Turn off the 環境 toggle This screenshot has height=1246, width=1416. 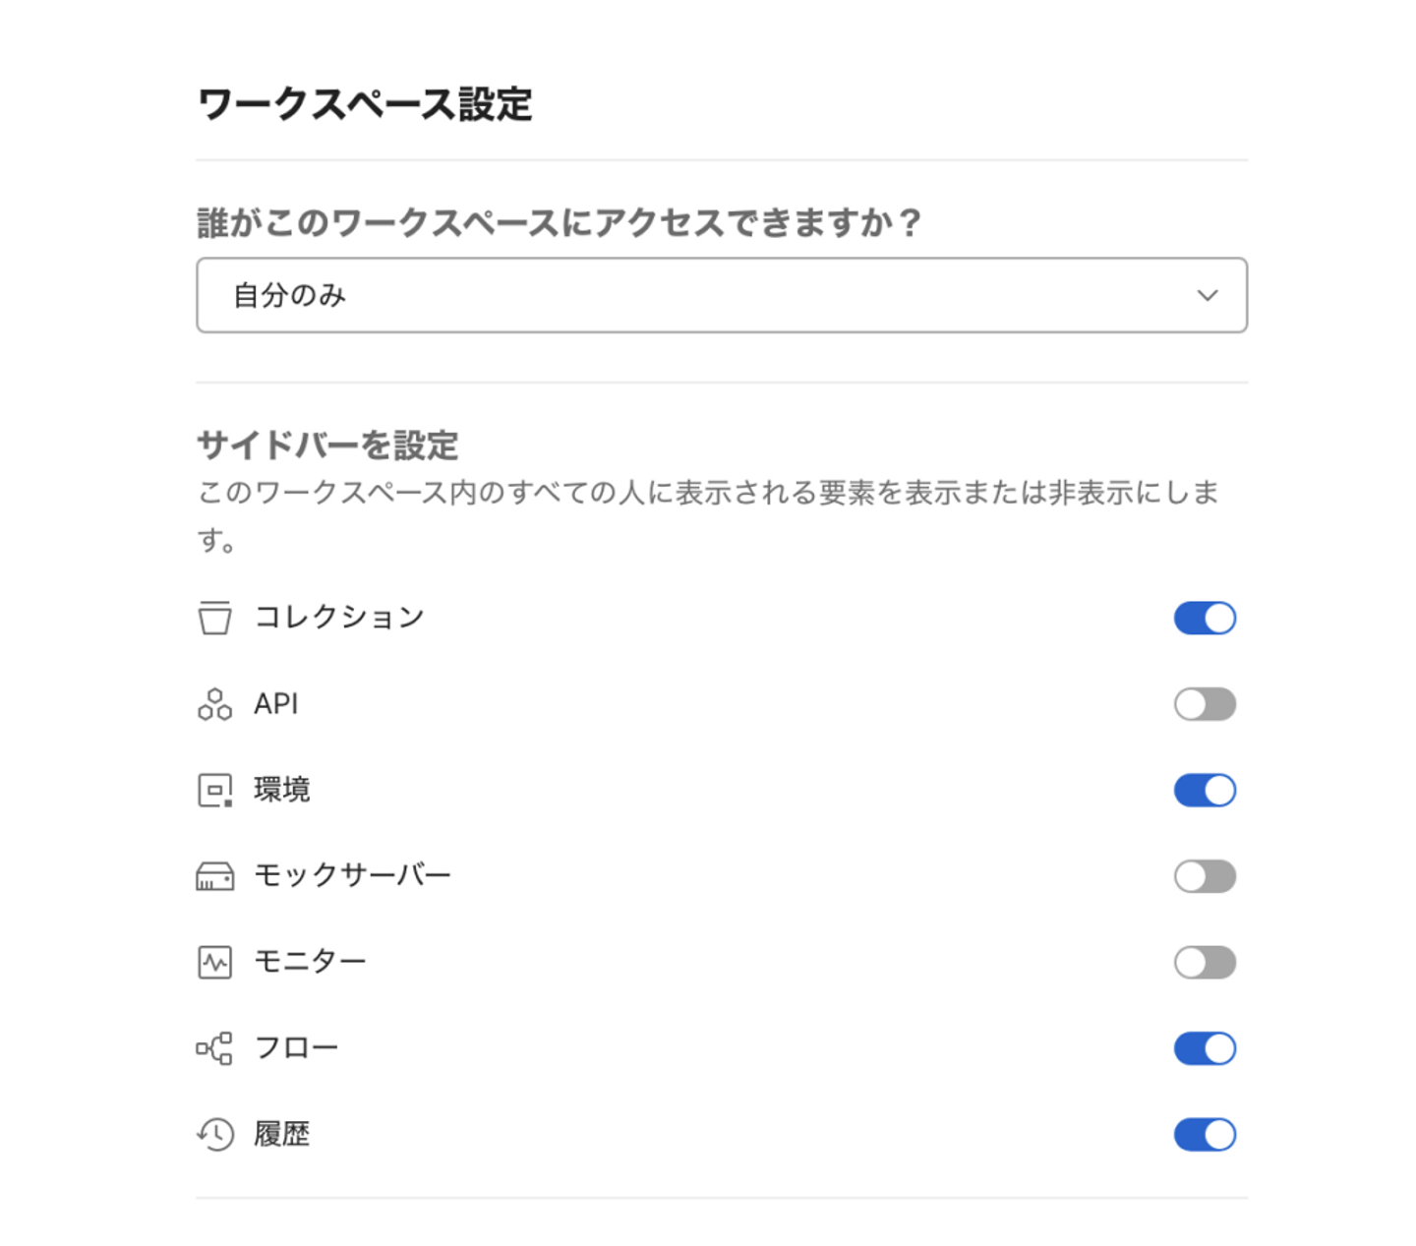[x=1205, y=790]
